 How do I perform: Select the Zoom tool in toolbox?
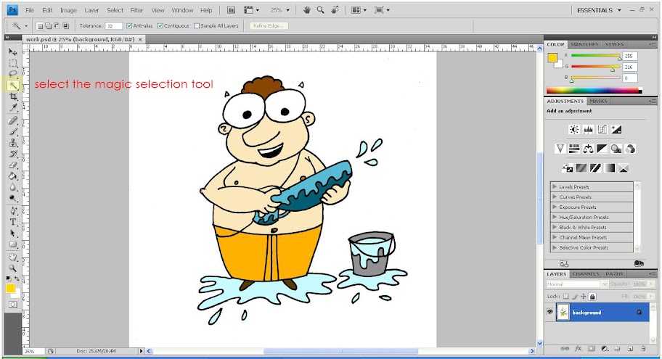click(12, 268)
